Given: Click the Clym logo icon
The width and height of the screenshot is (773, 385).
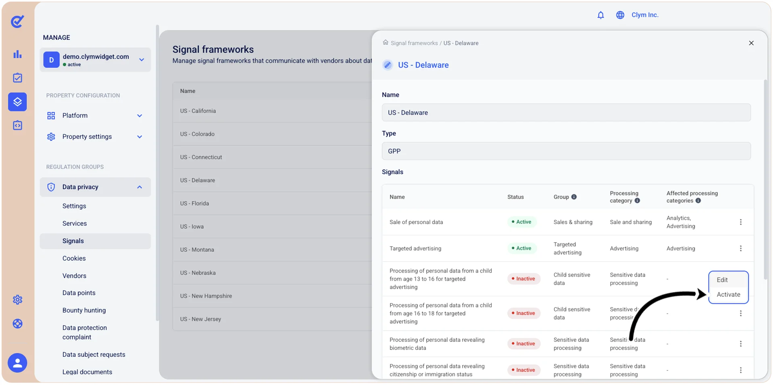Looking at the screenshot, I should pos(17,21).
